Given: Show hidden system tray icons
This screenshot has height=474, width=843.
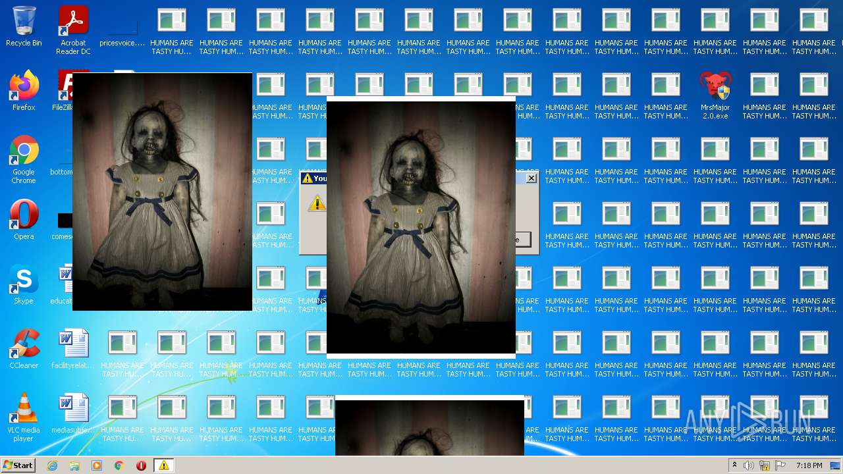Looking at the screenshot, I should (x=734, y=465).
